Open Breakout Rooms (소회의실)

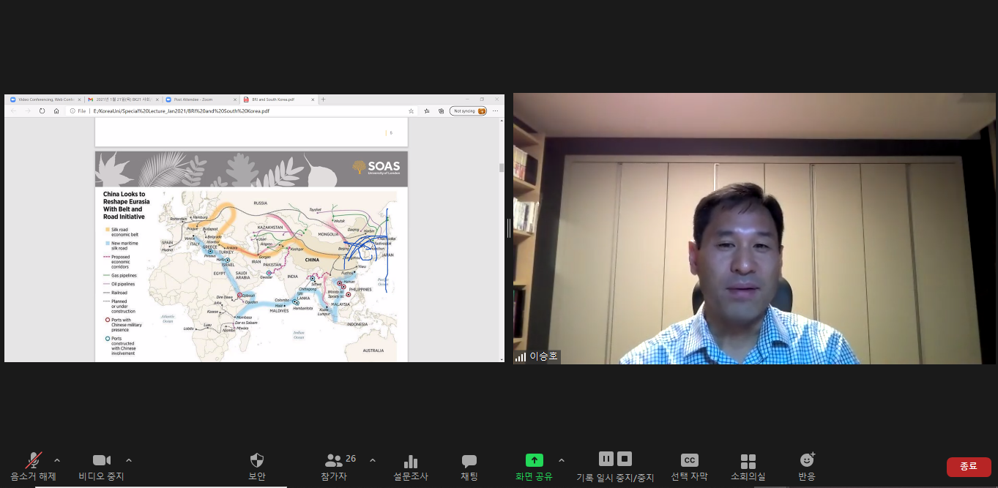point(748,461)
